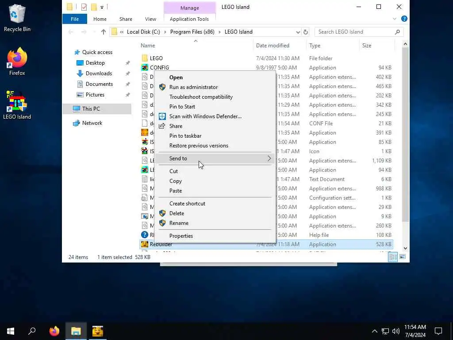Click the Properties quick access toolbar icon
Screen dimensions: 453x340
click(x=84, y=7)
